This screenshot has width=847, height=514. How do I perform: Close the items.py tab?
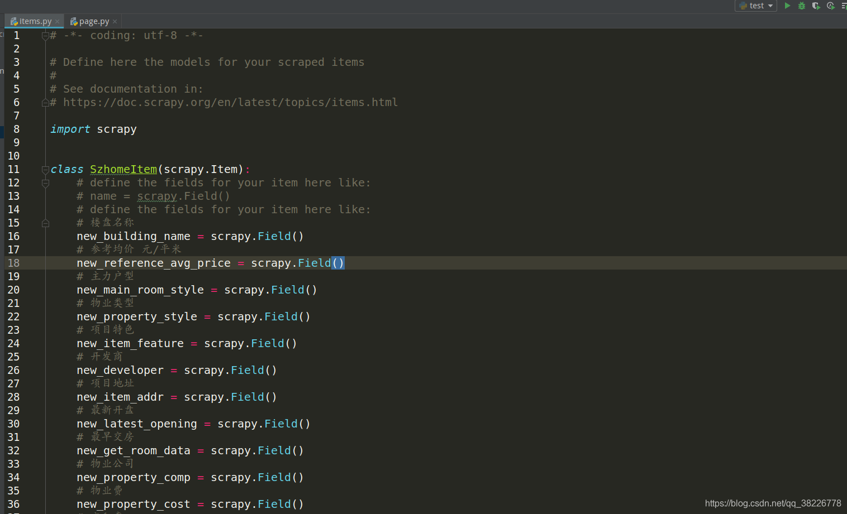pos(57,22)
